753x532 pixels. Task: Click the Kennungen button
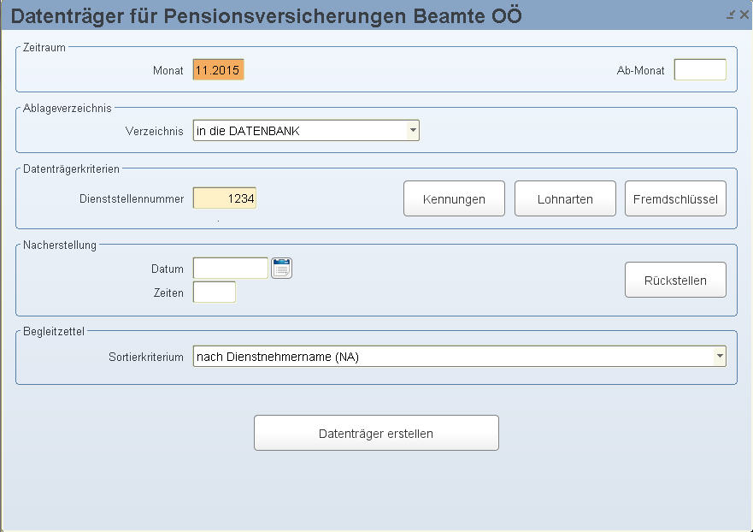[454, 198]
